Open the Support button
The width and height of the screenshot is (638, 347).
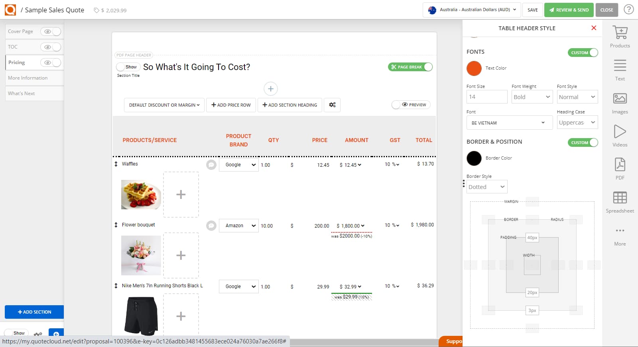tap(451, 341)
